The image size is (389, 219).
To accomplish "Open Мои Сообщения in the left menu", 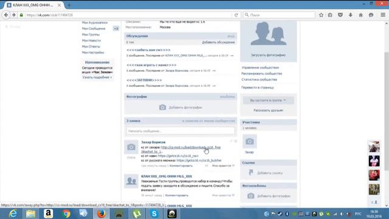I will (x=94, y=29).
